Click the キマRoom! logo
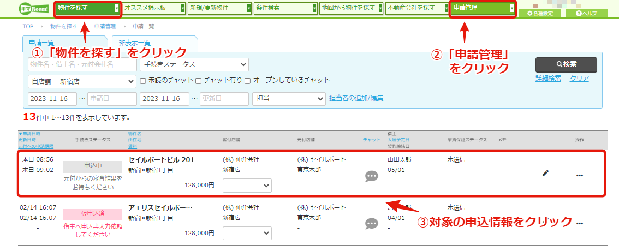The image size is (619, 251). tap(32, 9)
